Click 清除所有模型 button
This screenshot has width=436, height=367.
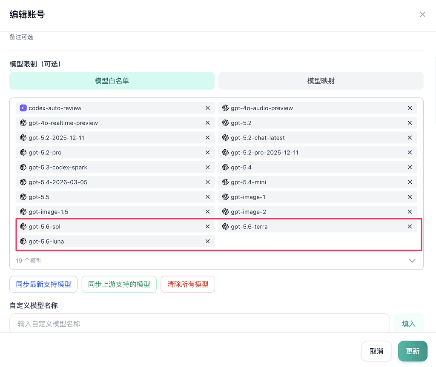(188, 284)
